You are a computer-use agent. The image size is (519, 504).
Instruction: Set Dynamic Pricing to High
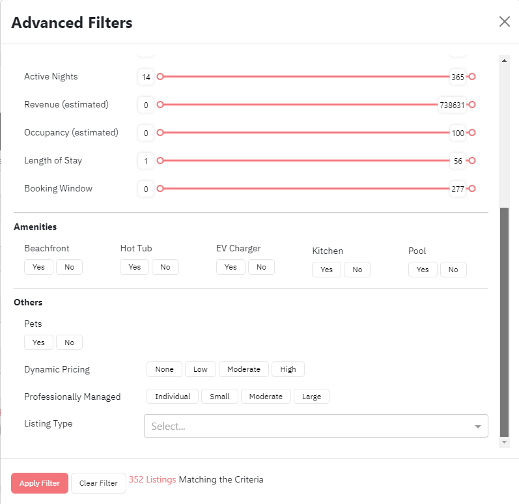tap(288, 369)
